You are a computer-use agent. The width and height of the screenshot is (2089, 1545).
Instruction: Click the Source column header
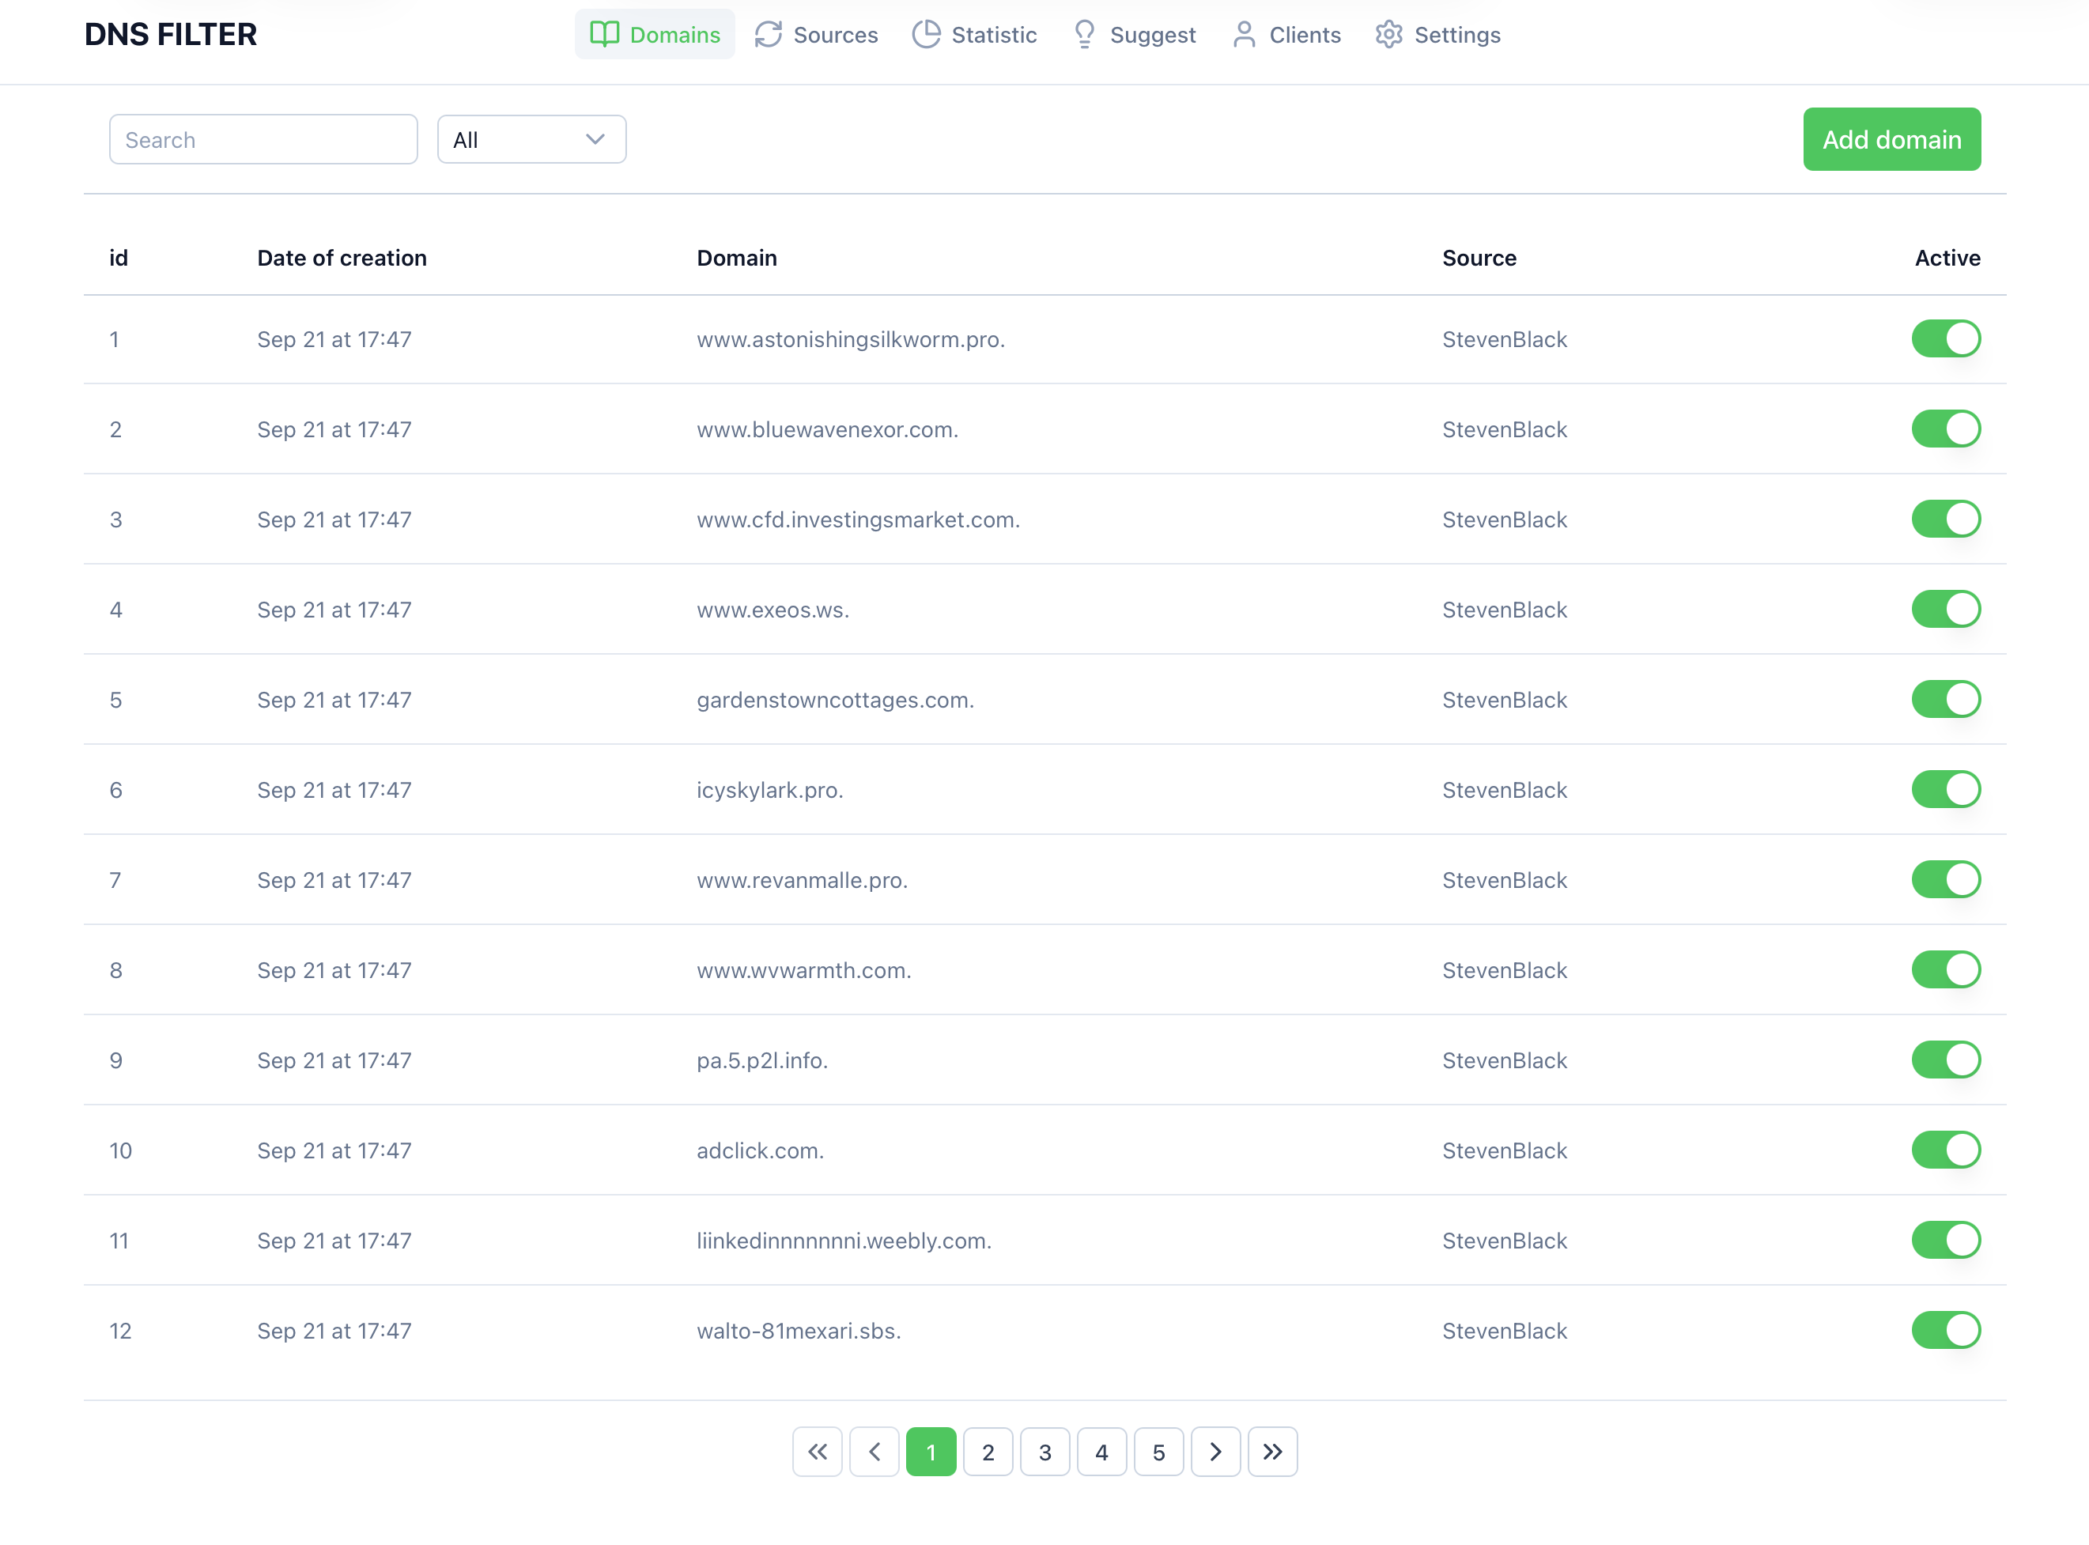[x=1479, y=258]
